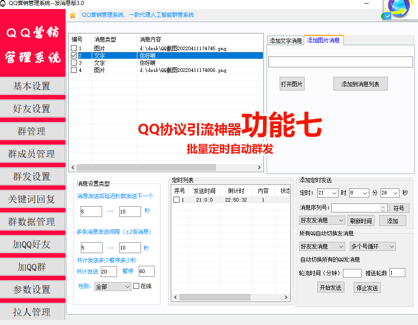Click the 消息类型 column header
Screen dimensions: 418x325
coord(114,39)
